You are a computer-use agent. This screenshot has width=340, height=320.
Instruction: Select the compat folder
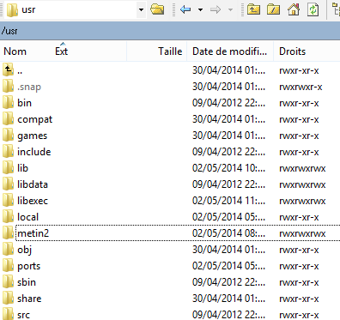[170, 119]
